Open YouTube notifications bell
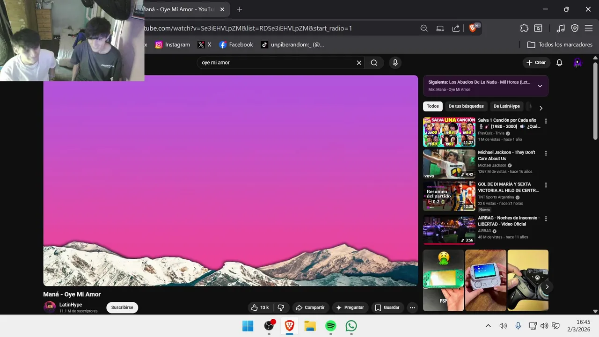The height and width of the screenshot is (337, 599). [x=559, y=63]
